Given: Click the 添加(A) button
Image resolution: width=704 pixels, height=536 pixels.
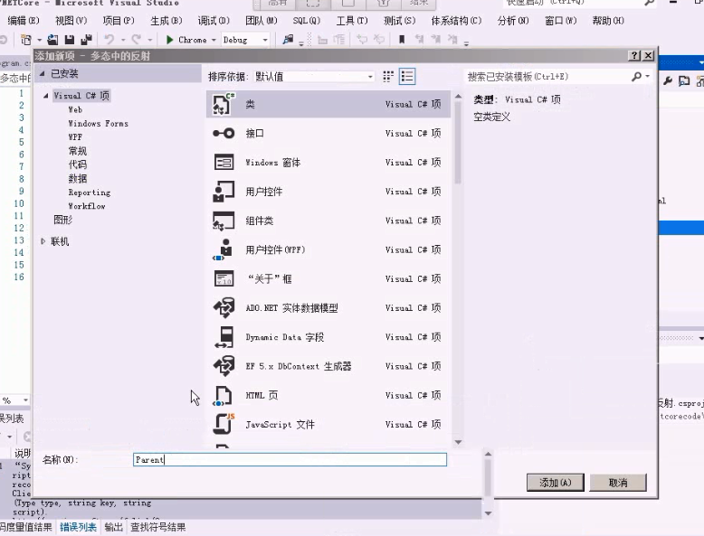Looking at the screenshot, I should tap(556, 483).
